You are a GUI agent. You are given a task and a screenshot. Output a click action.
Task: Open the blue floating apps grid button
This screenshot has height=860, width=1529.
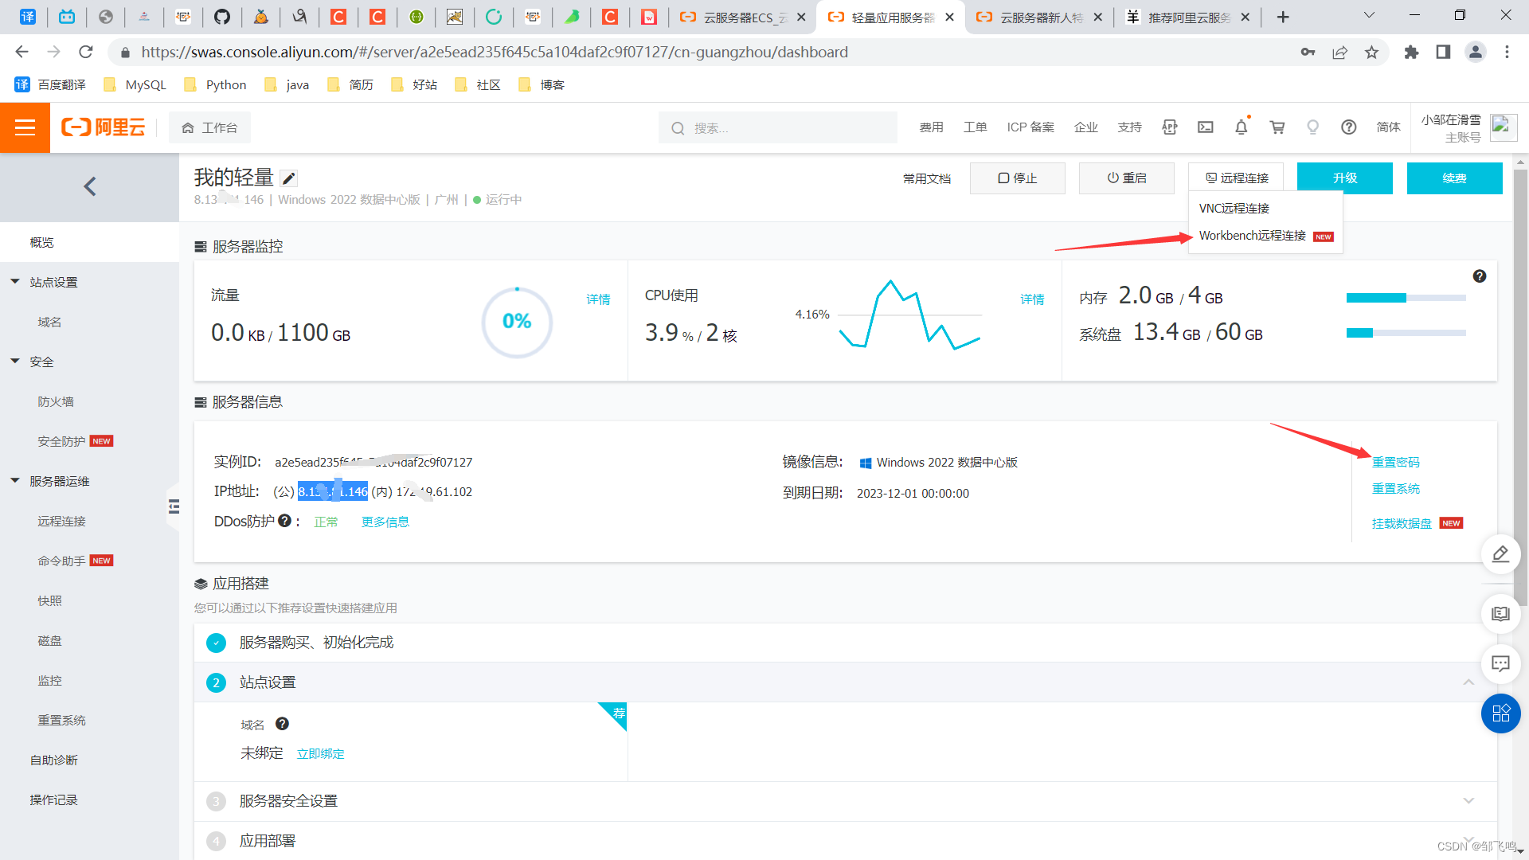pos(1500,713)
